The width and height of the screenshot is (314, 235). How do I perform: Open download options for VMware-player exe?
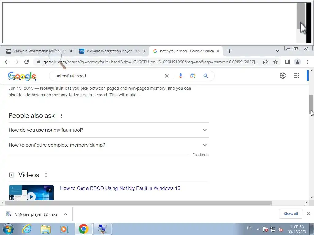click(x=65, y=214)
